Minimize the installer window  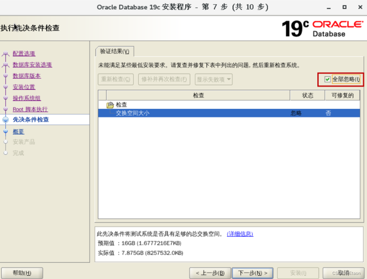[329, 7]
